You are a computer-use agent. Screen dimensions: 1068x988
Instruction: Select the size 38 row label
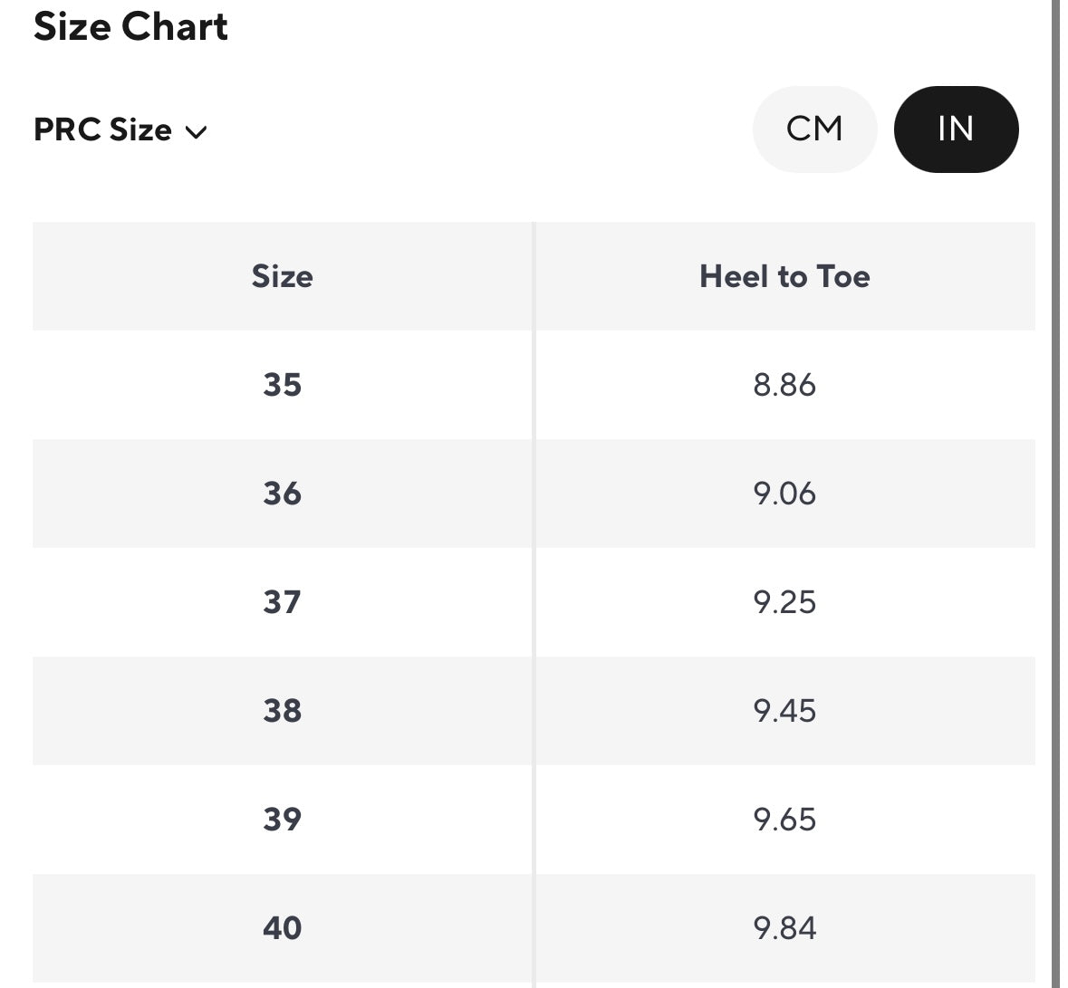282,711
